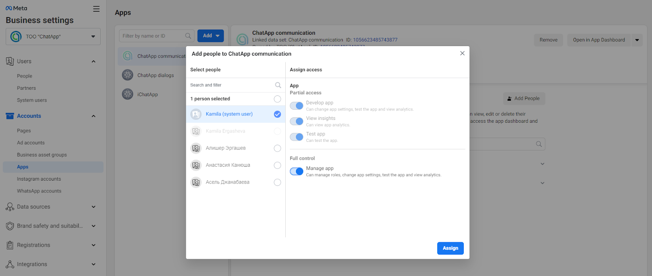Click the iChatApp app icon
The image size is (652, 276).
tap(128, 94)
